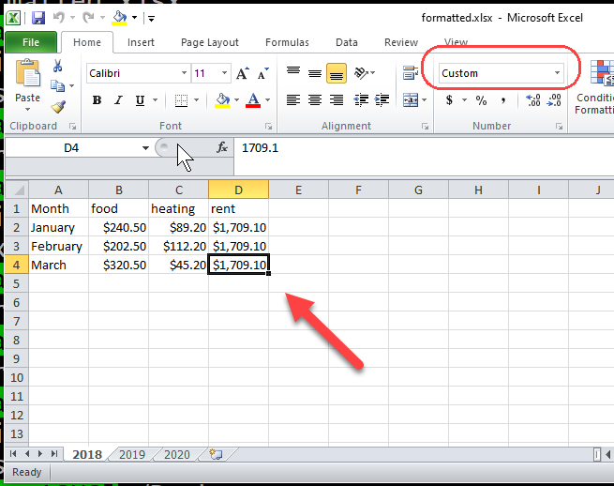Toggle Underline formatting

(x=140, y=100)
